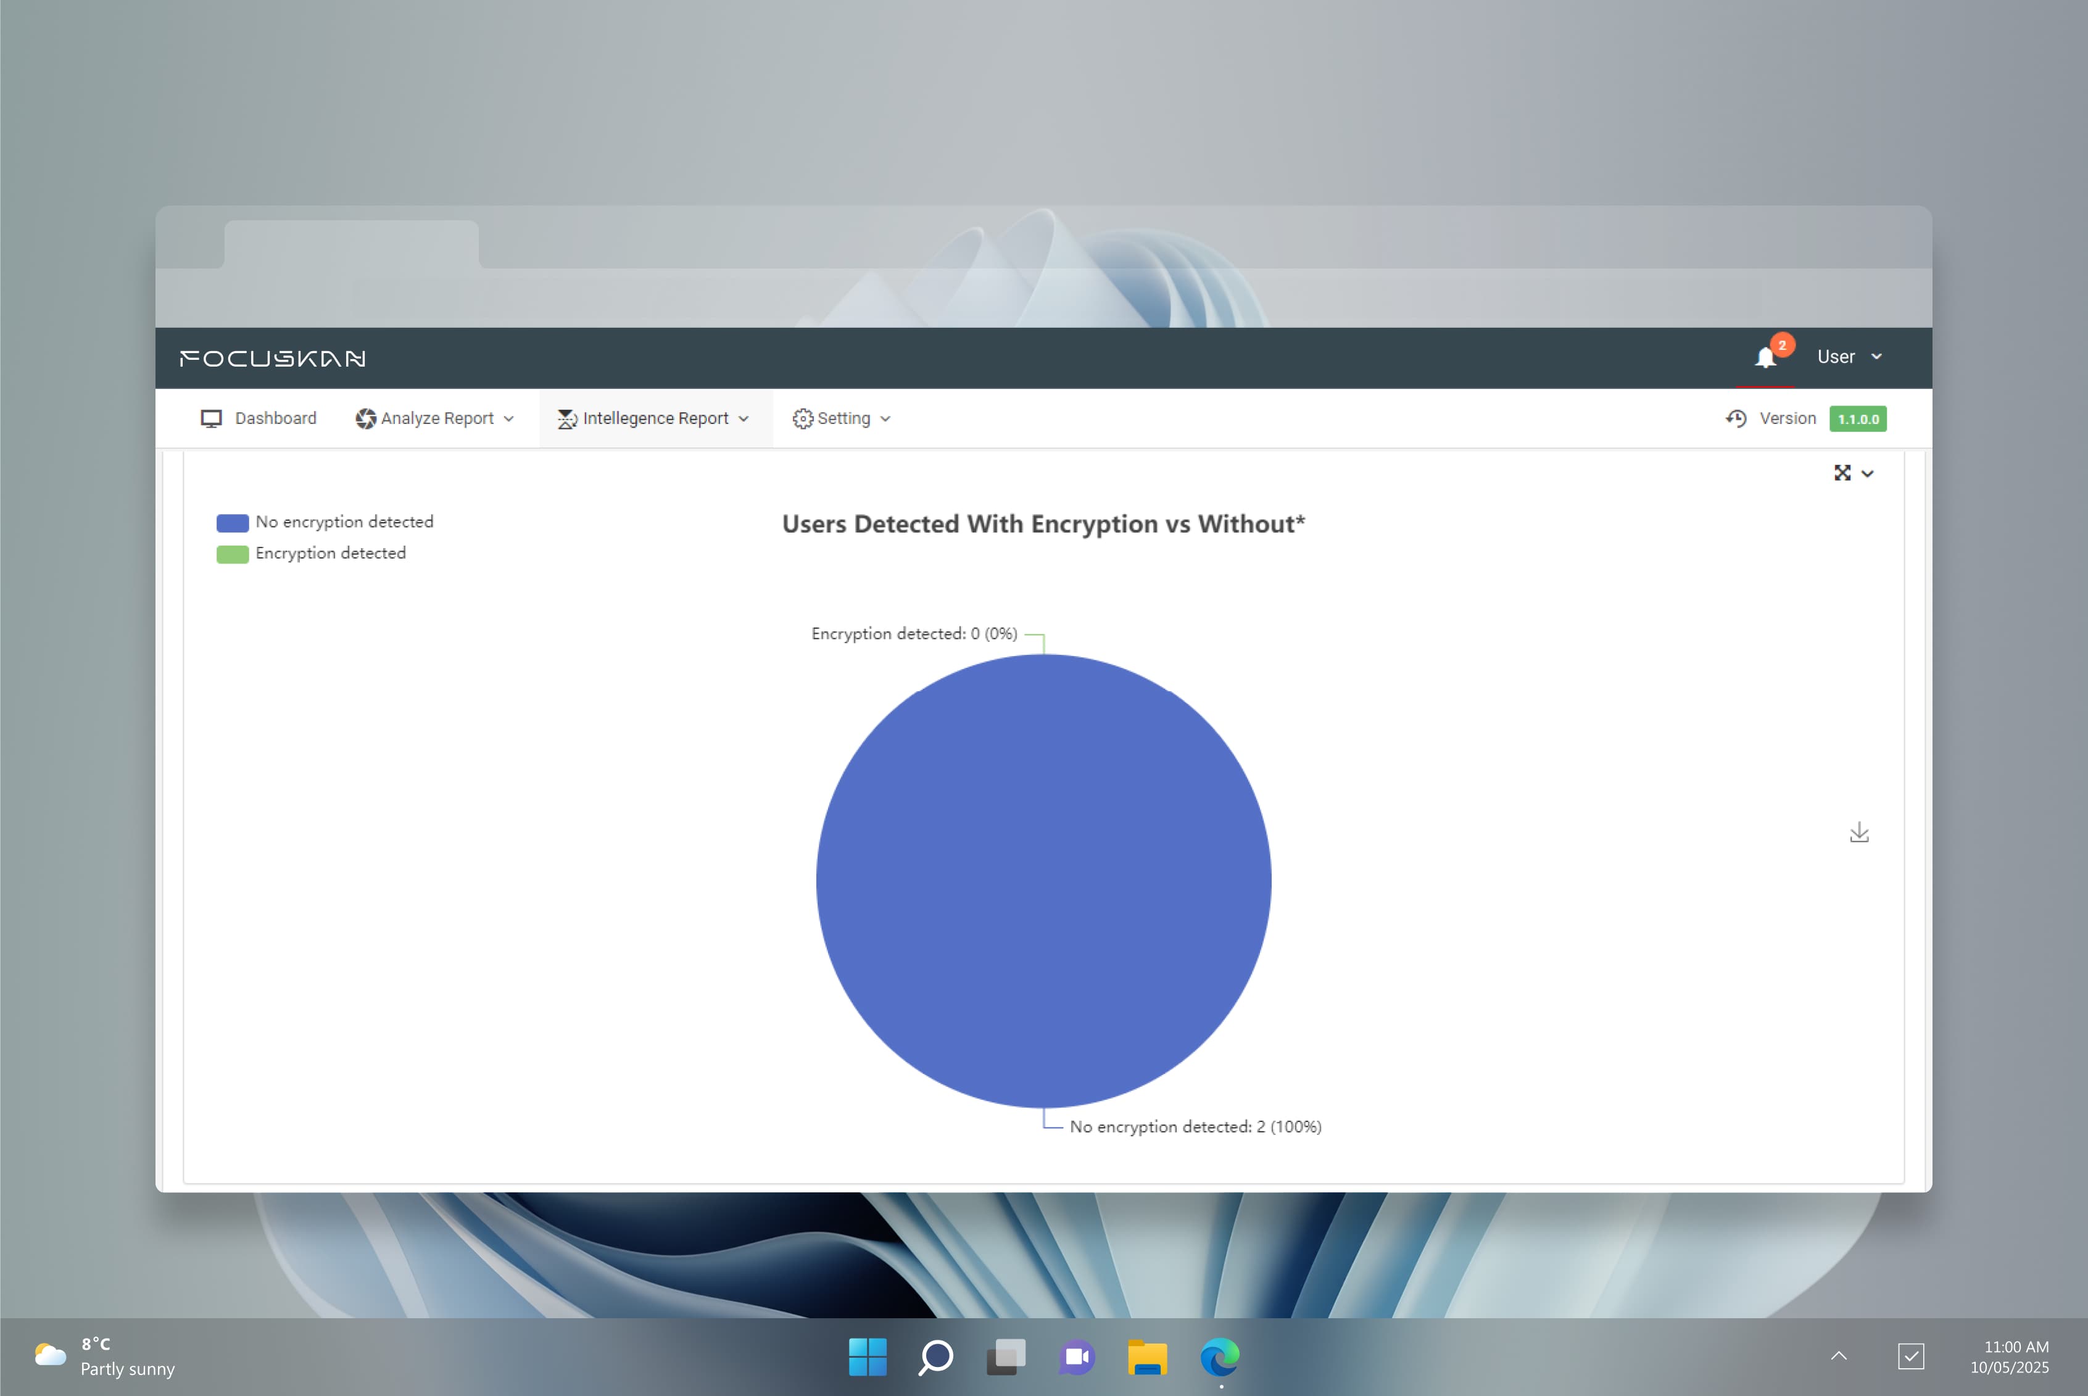Open the weather widget

click(x=105, y=1356)
